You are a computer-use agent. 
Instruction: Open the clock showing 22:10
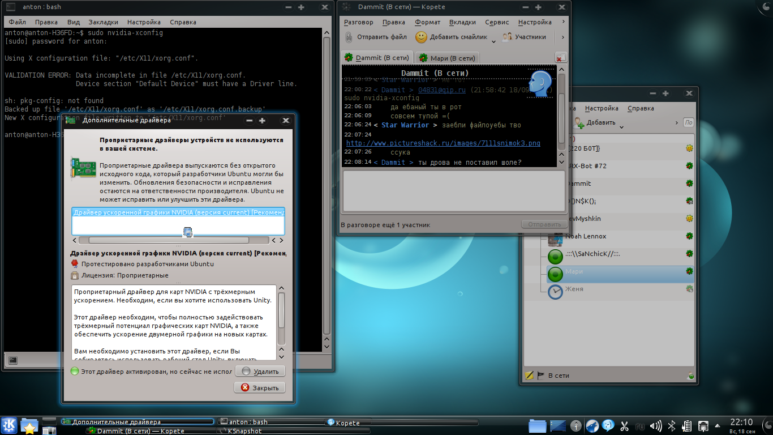click(741, 426)
